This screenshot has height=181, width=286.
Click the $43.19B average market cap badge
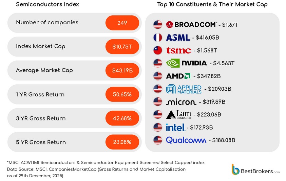pyautogui.click(x=122, y=71)
